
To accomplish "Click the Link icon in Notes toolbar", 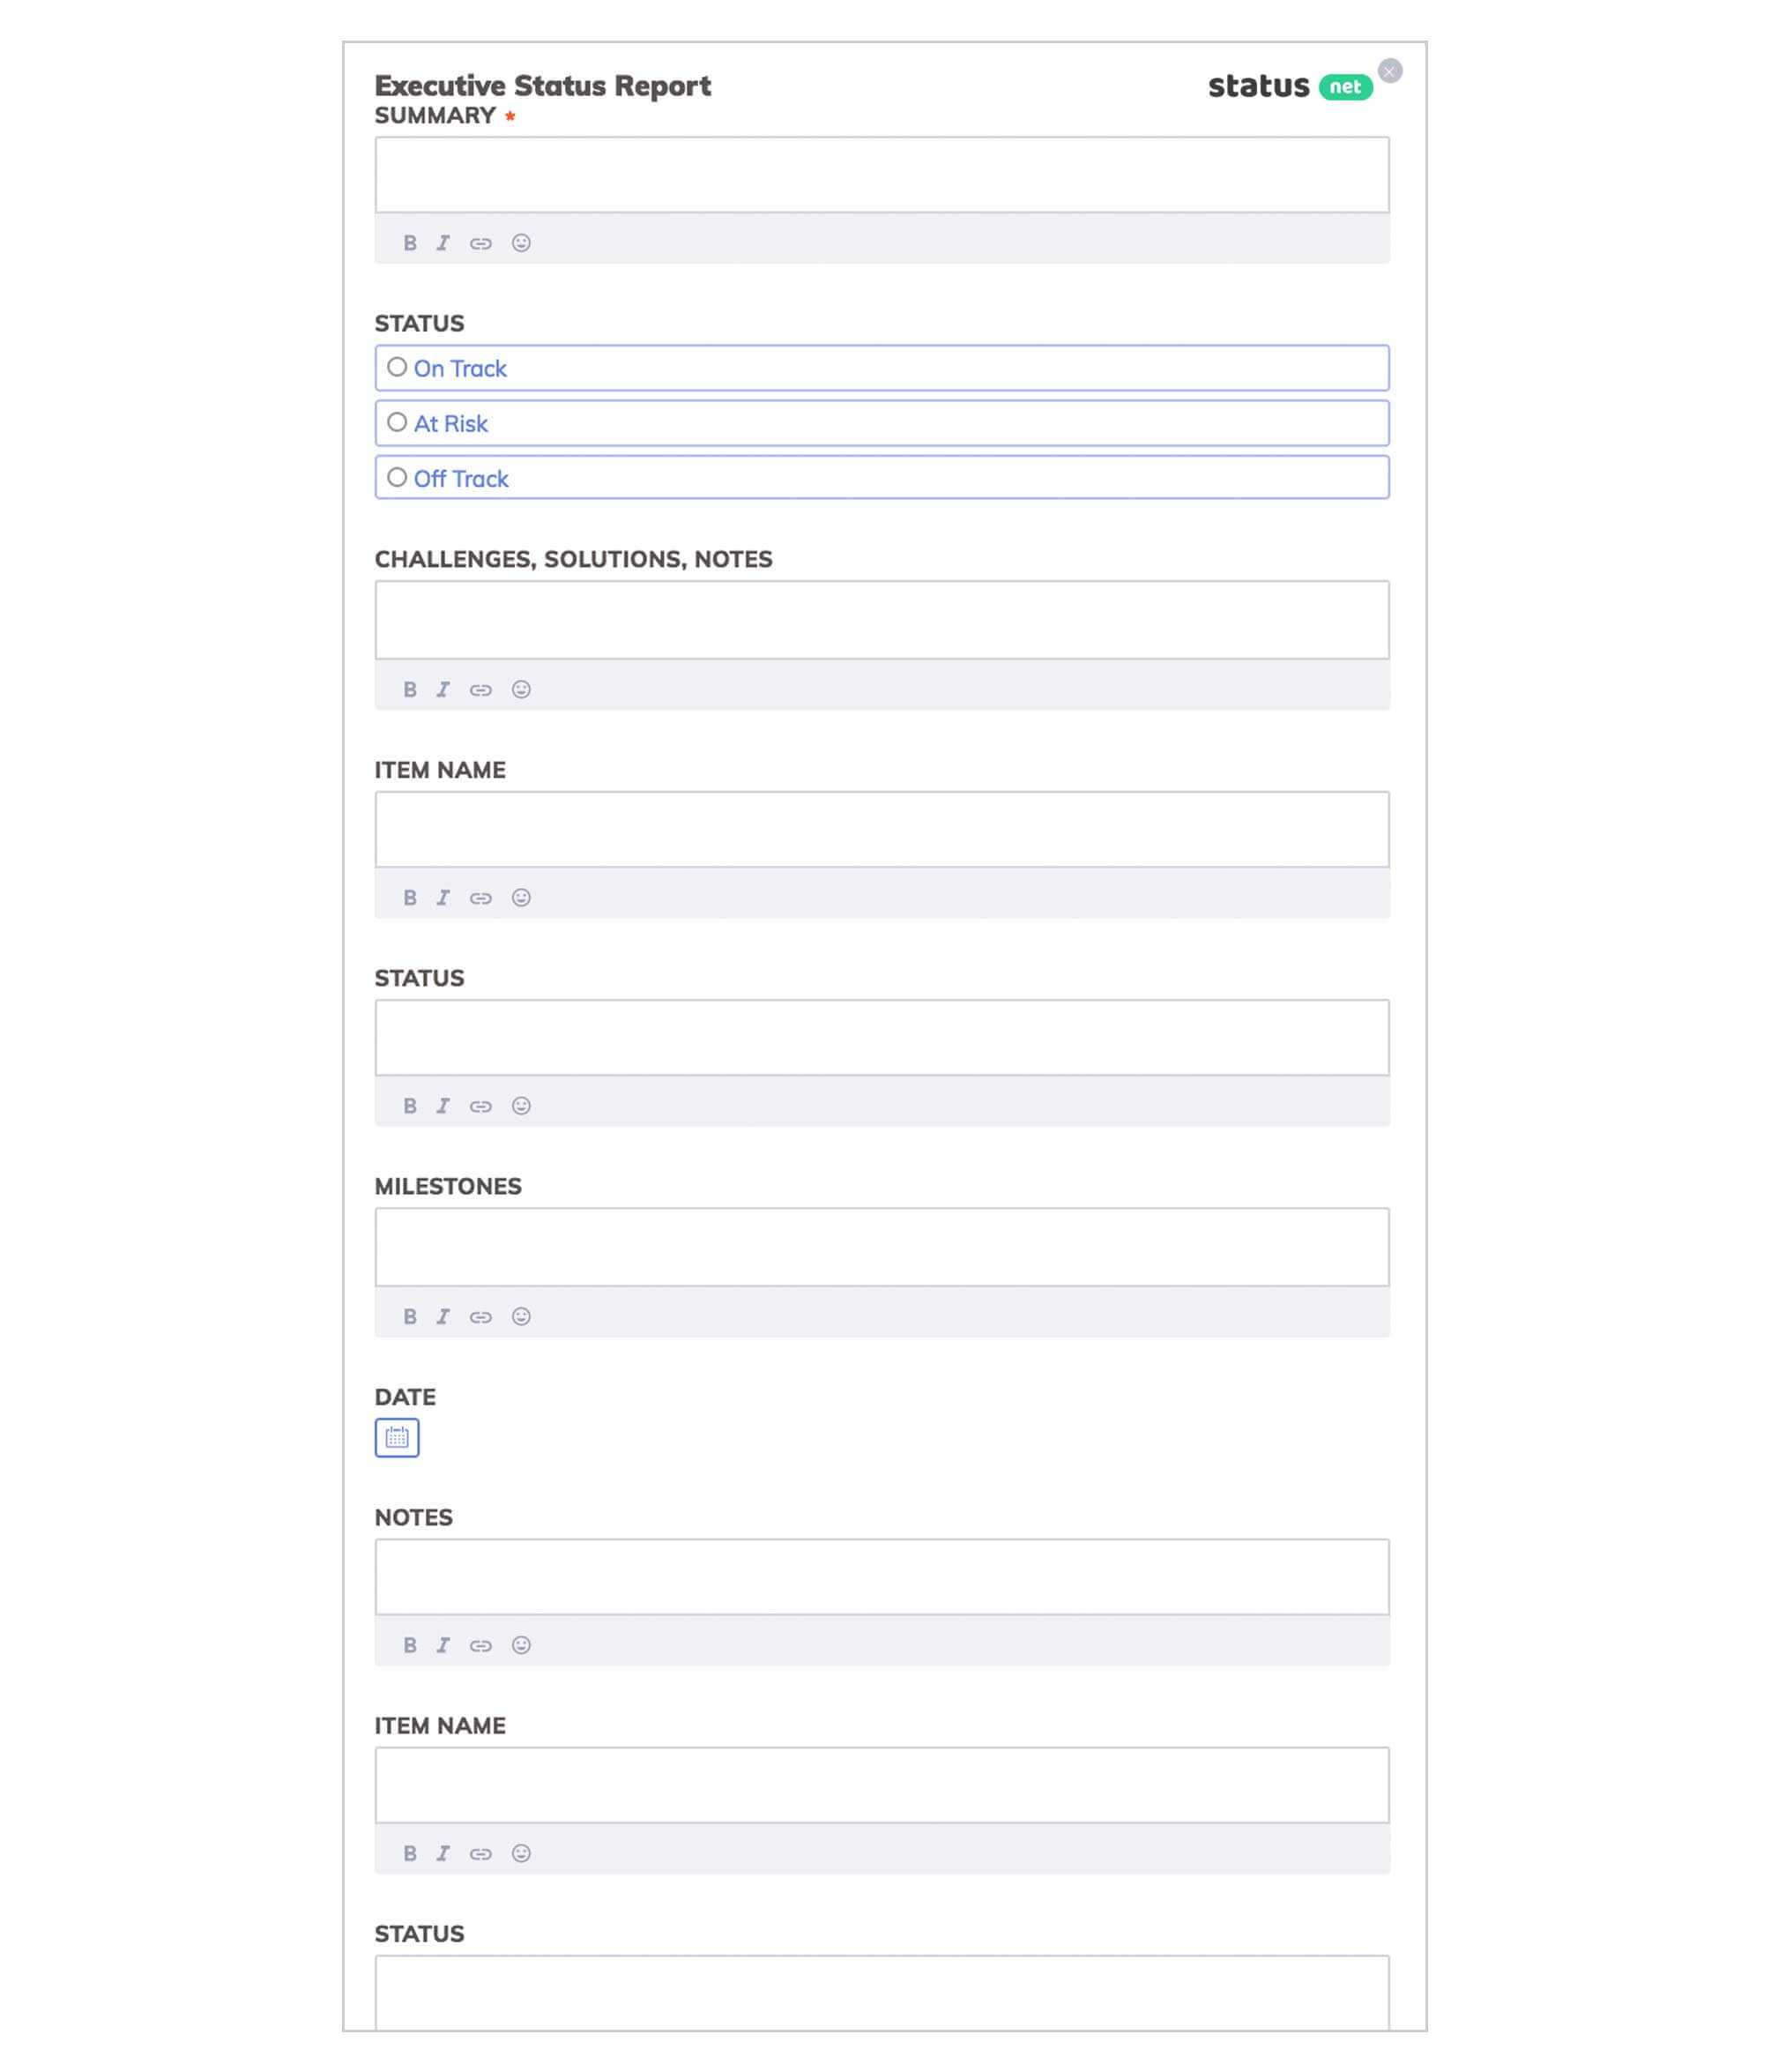I will (480, 1645).
